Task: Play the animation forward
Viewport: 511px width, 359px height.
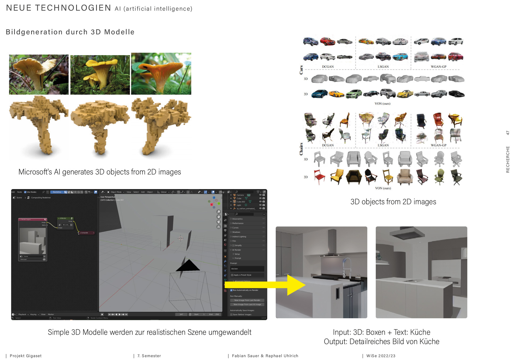Action: (119, 315)
